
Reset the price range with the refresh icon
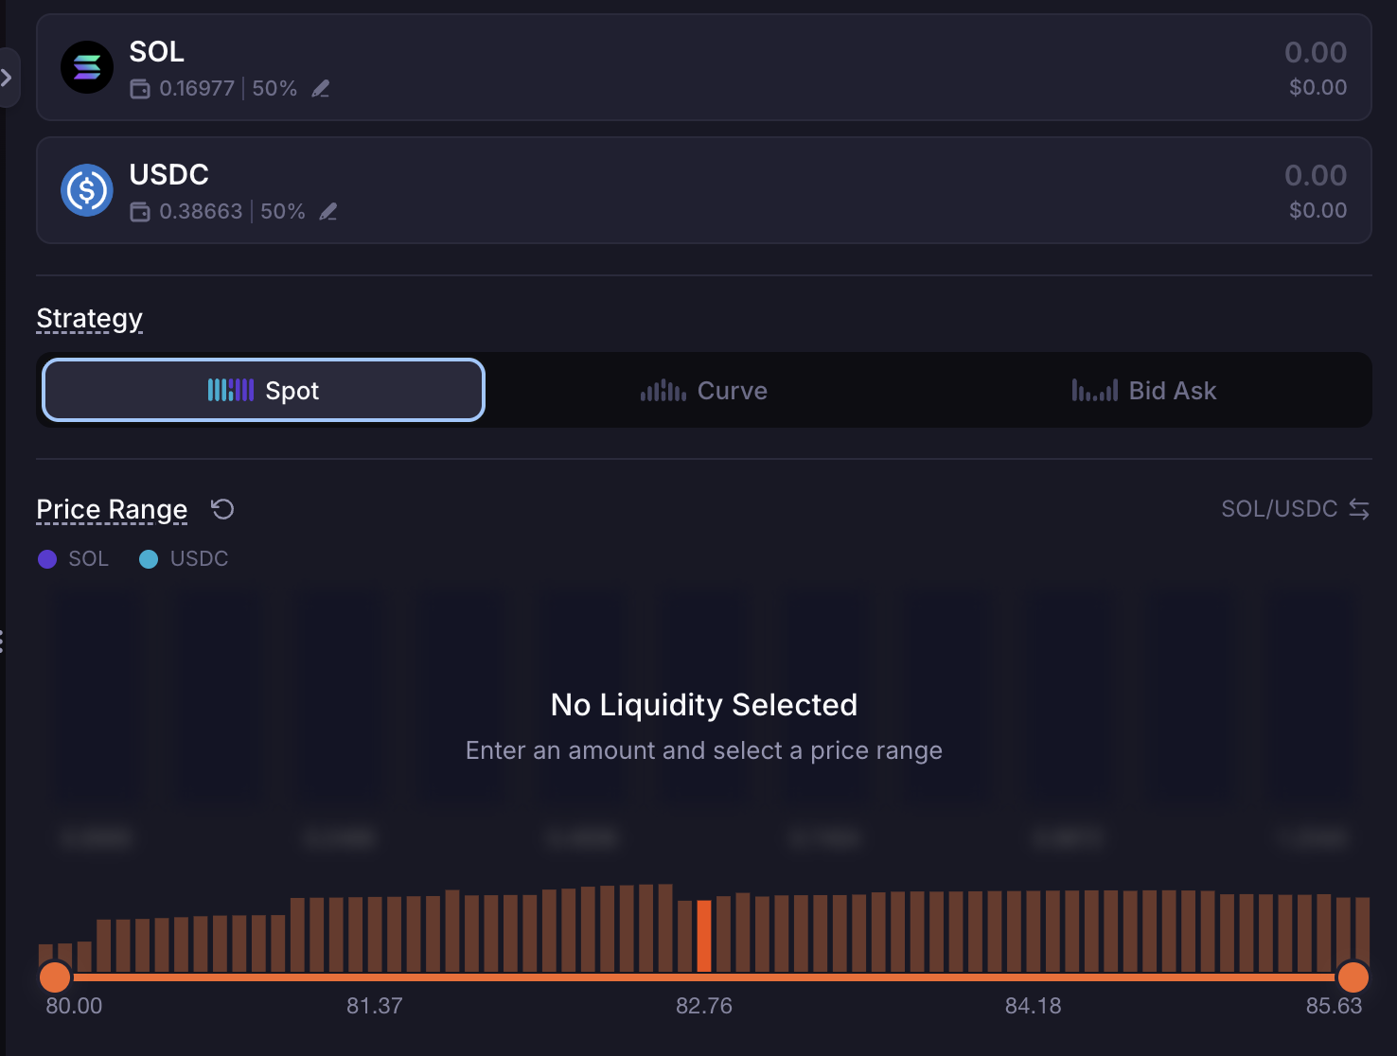pyautogui.click(x=222, y=510)
